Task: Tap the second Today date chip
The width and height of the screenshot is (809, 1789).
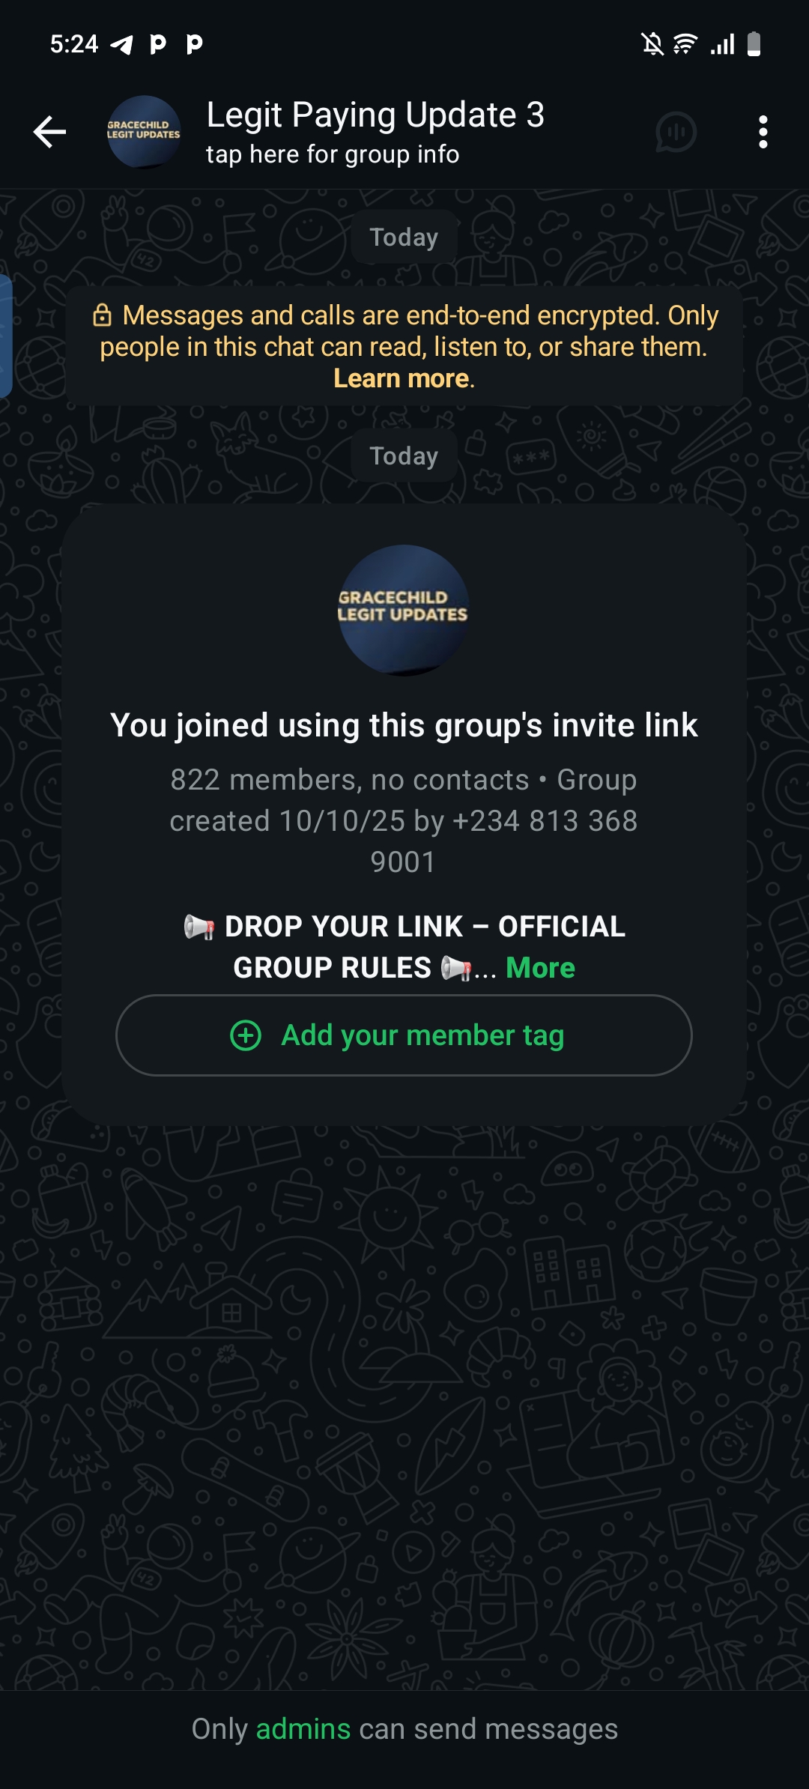Action: point(404,455)
